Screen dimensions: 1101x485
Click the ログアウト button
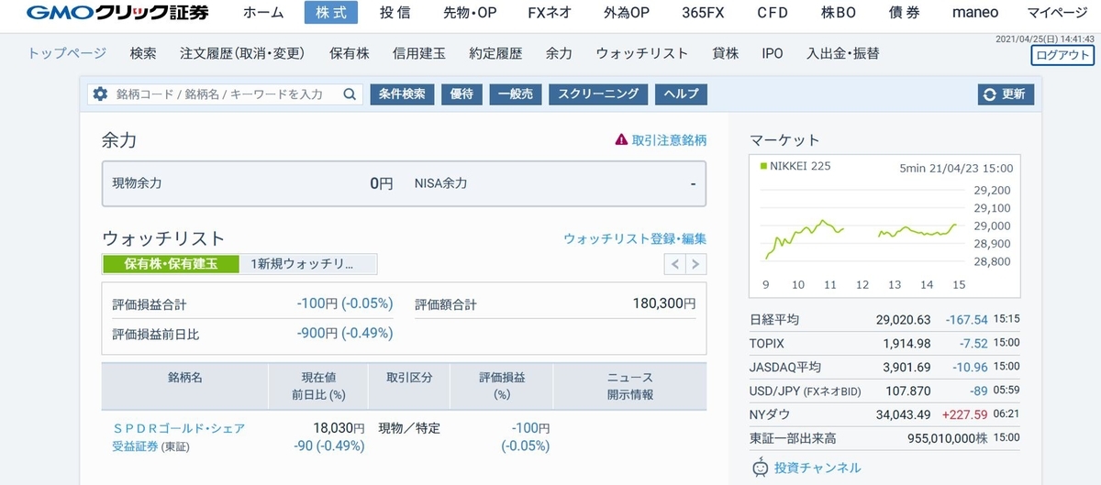tap(1062, 55)
